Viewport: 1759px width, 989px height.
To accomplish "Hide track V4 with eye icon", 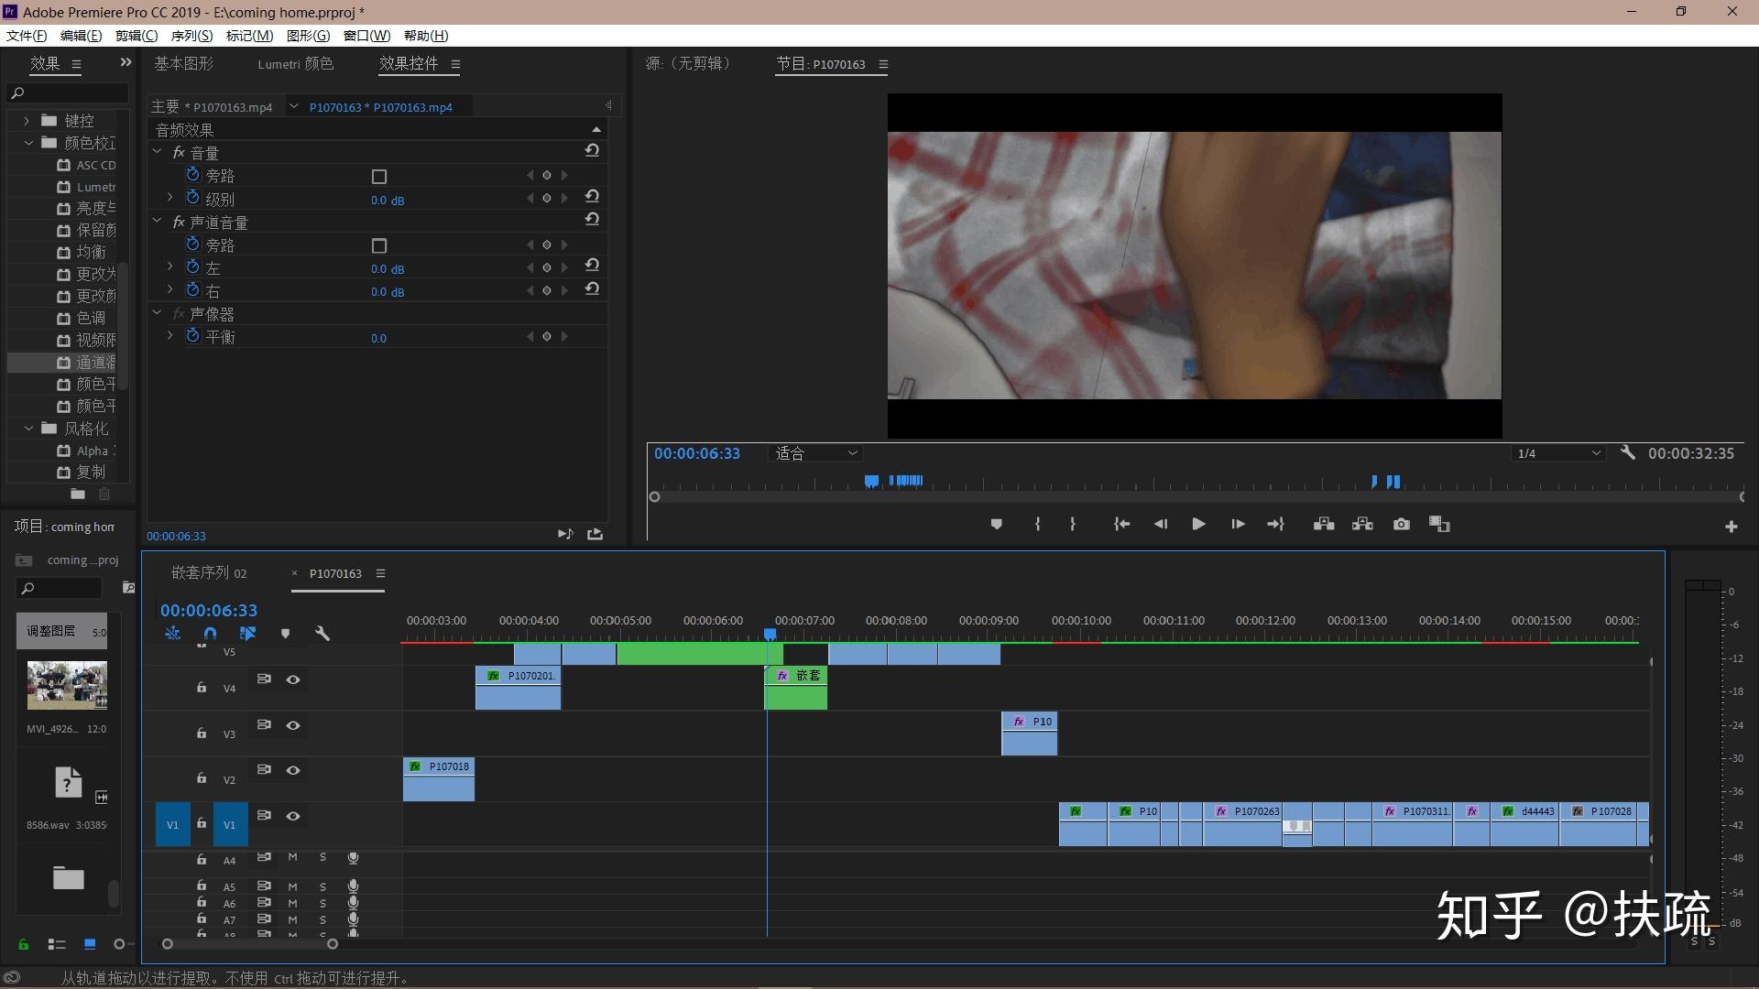I will 293,679.
